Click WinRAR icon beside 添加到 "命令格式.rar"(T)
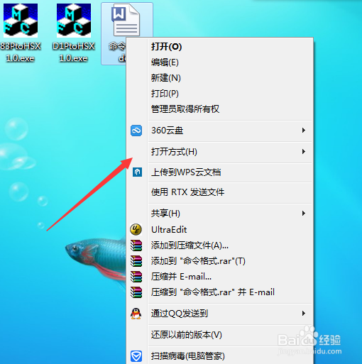The width and height of the screenshot is (362, 364). [136, 261]
